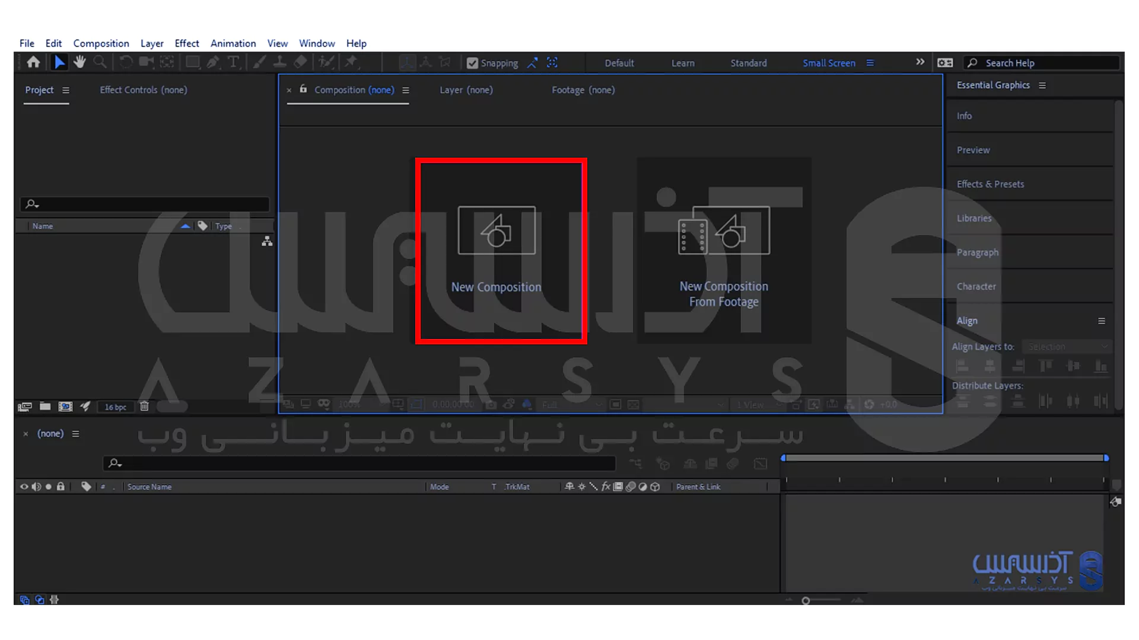Click the 16 bpc color depth button
The height and width of the screenshot is (640, 1139).
click(115, 407)
